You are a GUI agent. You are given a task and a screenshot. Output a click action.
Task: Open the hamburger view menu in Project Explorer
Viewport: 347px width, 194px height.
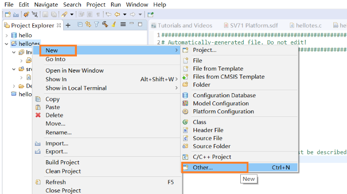(x=123, y=24)
